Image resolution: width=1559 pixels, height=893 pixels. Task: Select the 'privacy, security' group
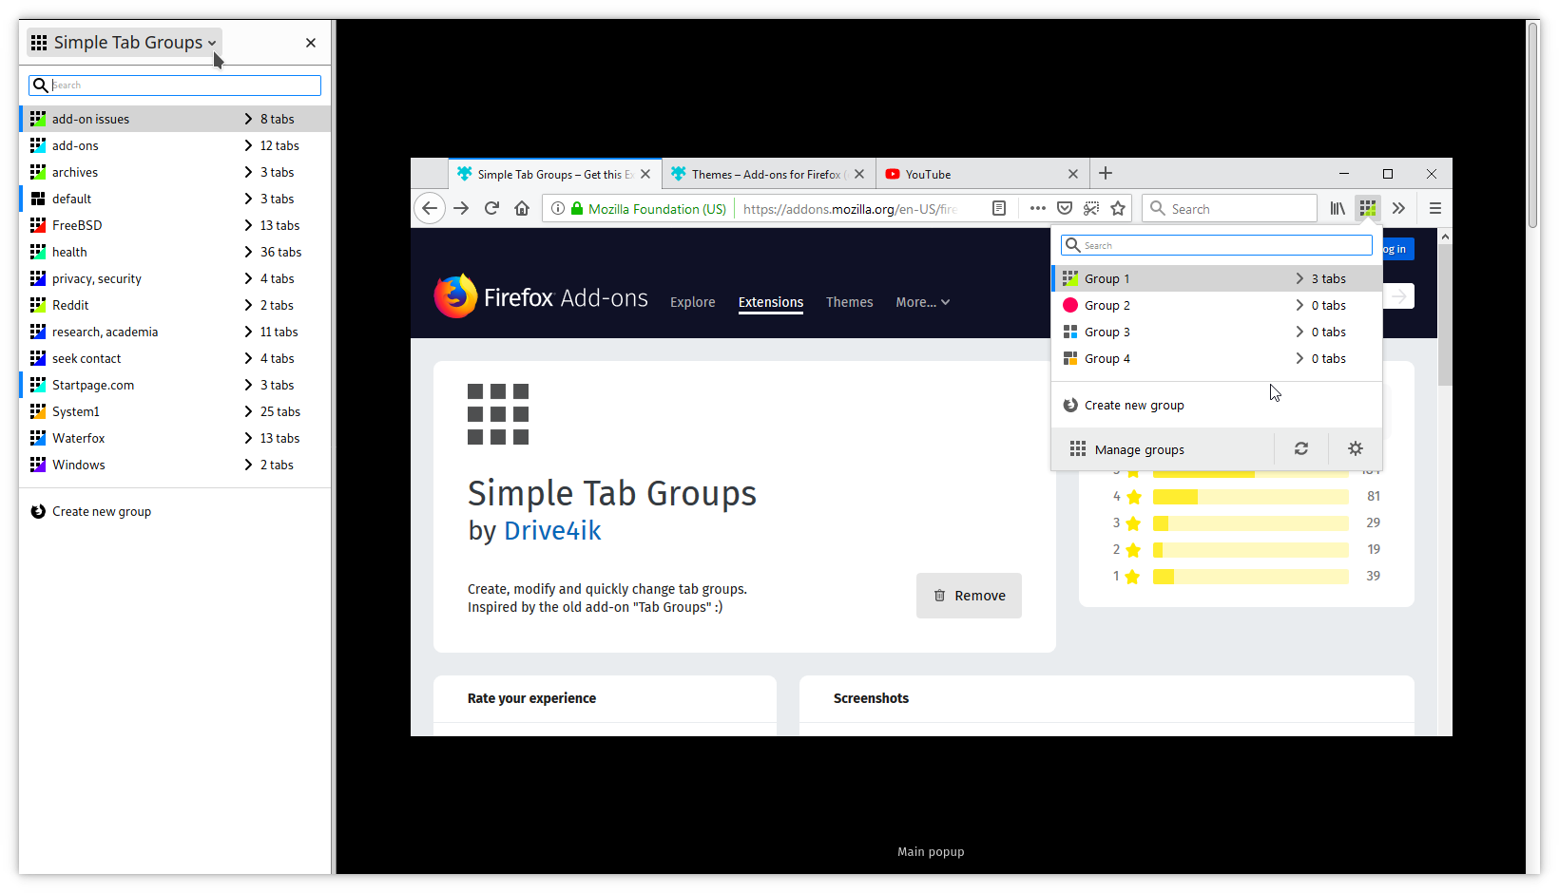tap(175, 278)
